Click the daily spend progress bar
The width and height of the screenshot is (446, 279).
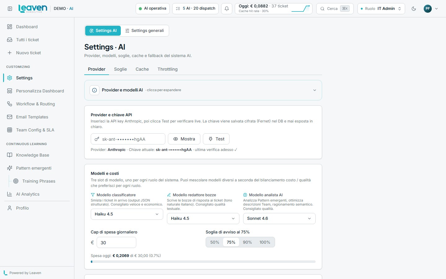(x=203, y=262)
